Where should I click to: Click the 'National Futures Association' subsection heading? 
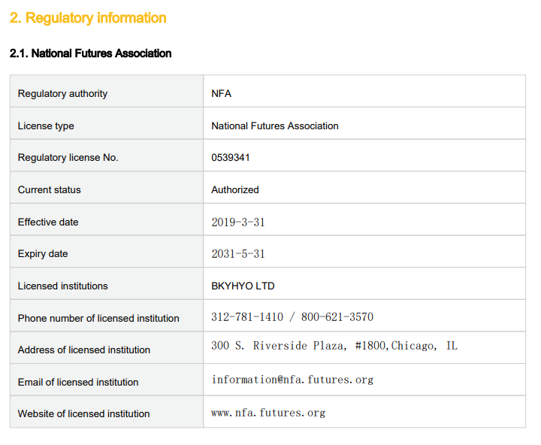(90, 53)
